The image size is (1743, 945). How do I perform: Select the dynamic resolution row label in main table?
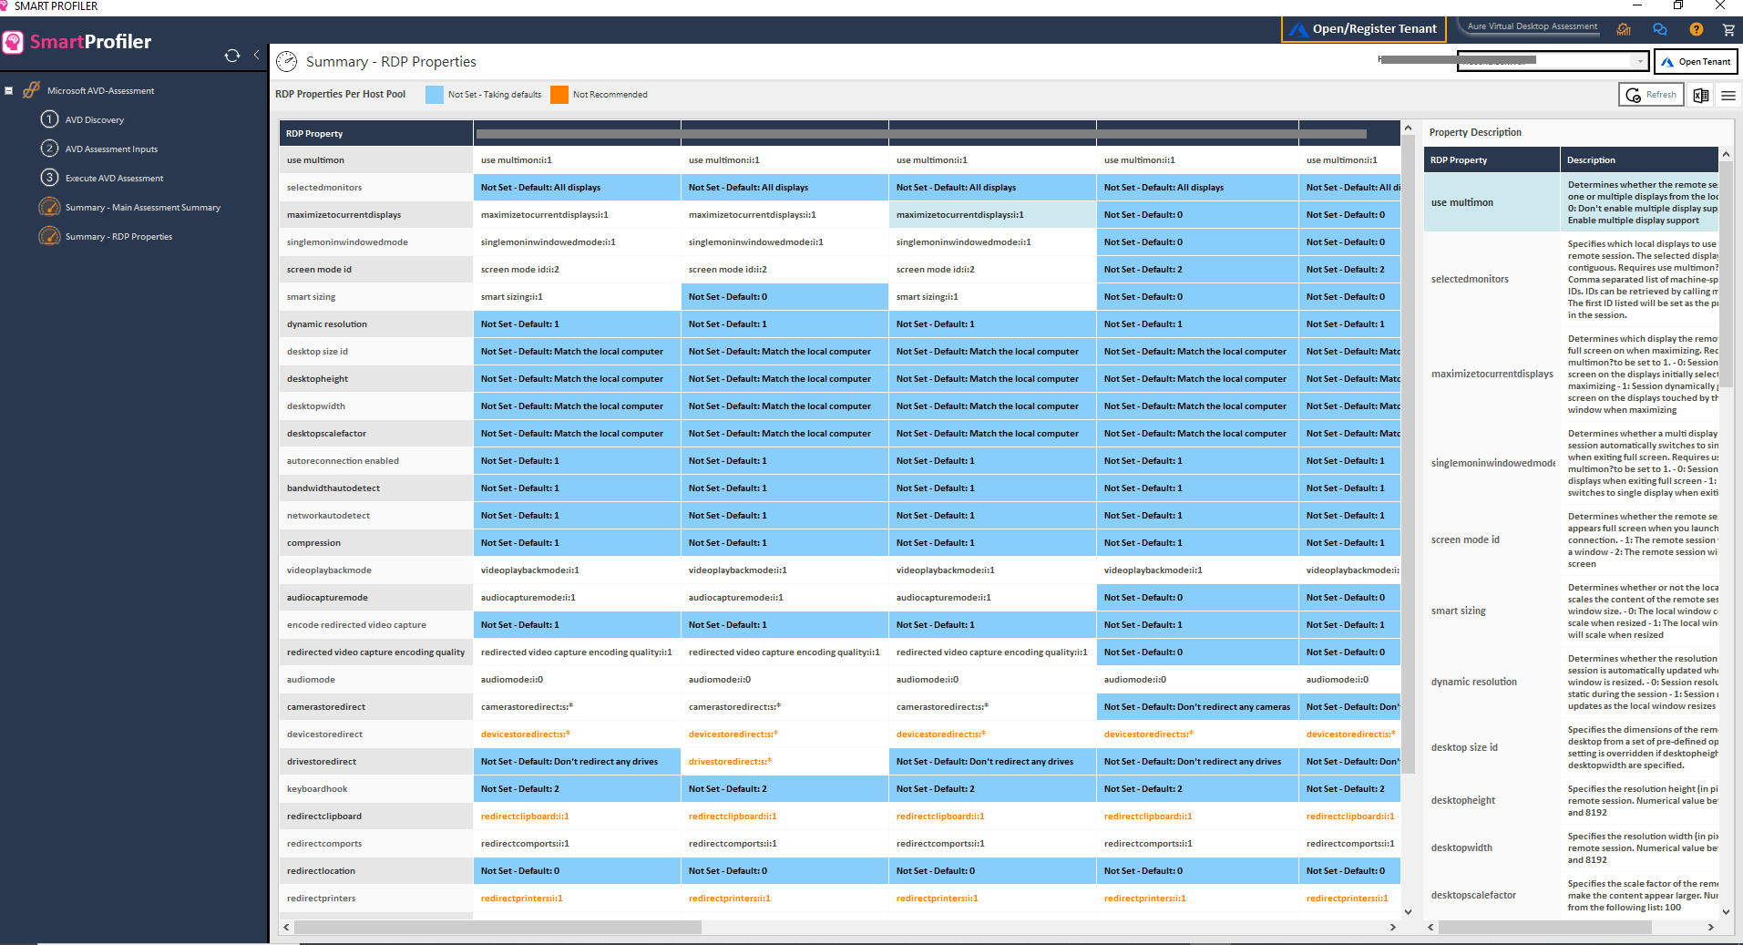pyautogui.click(x=375, y=324)
